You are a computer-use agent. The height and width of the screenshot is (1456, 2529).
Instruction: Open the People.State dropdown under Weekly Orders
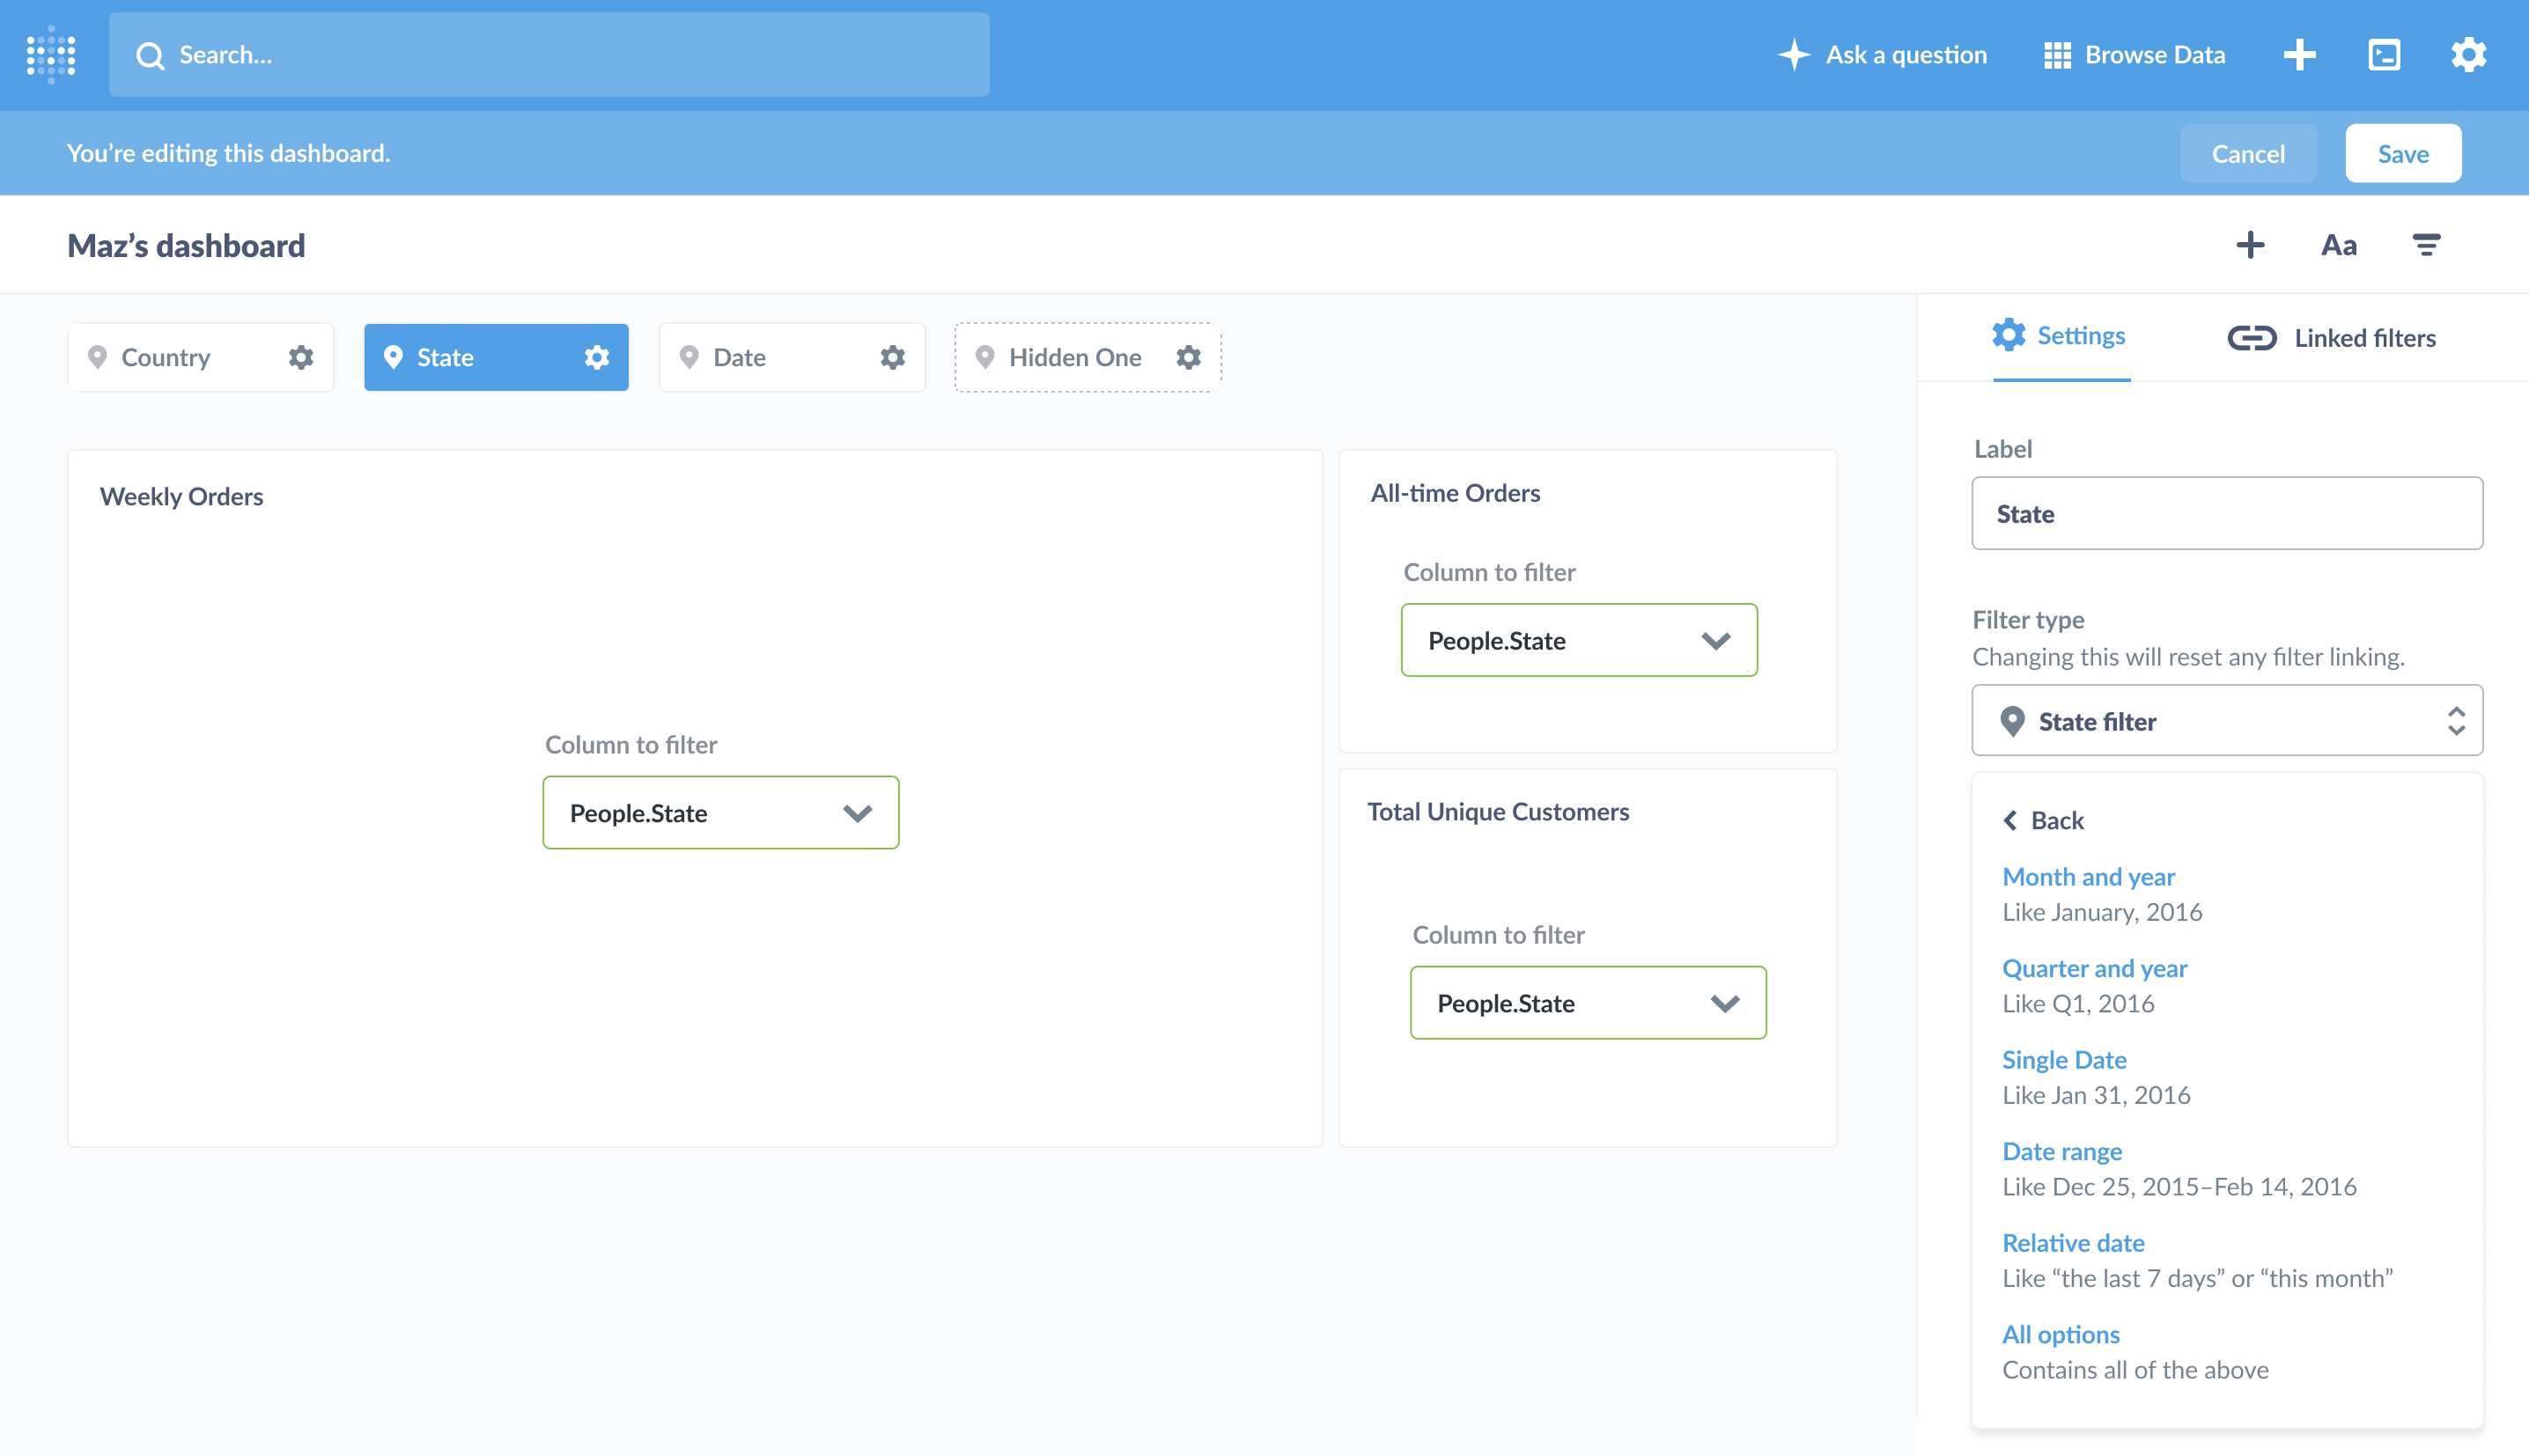(x=720, y=812)
